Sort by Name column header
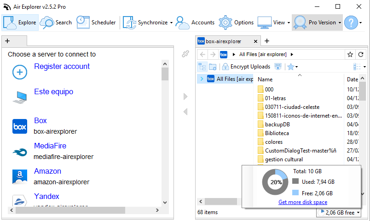Screen dimensions: 370x221 pos(265,79)
